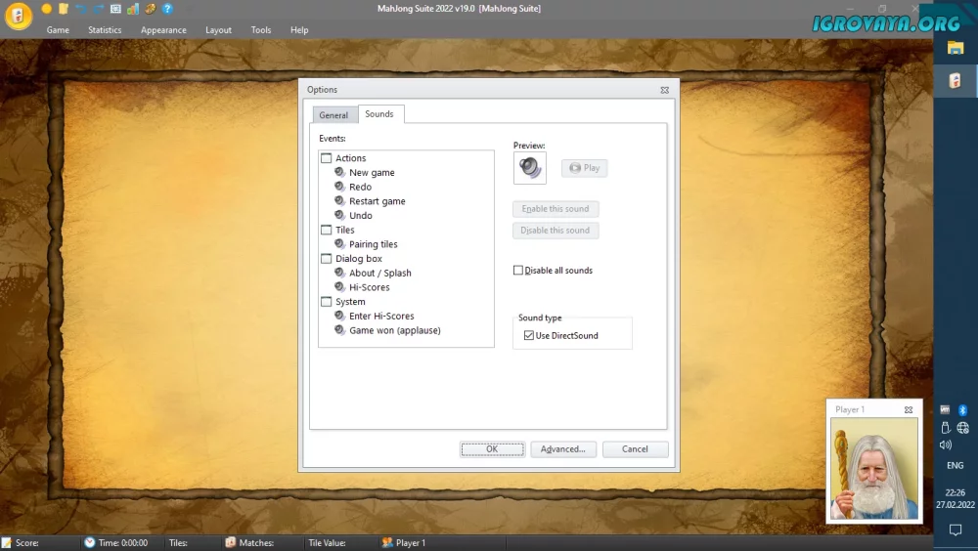
Task: Click the undo arrow in top toolbar
Action: pos(81,9)
